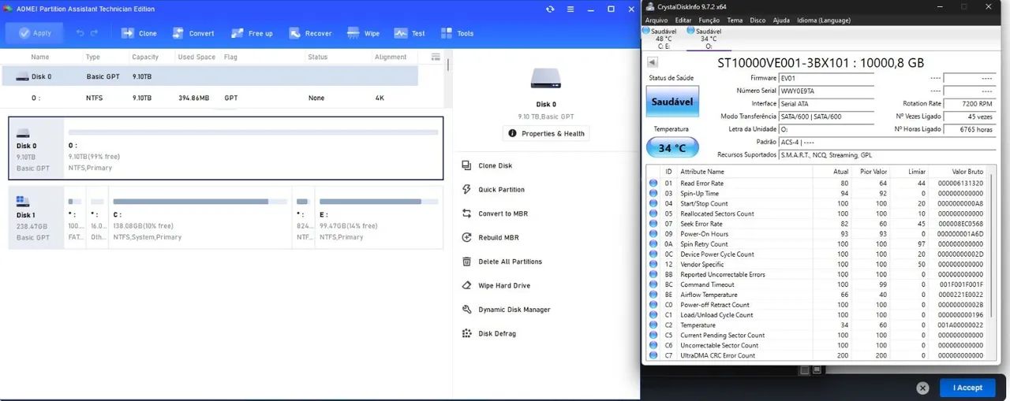1010x401 pixels.
Task: Go to previous disk with left arrow
Action: [653, 63]
